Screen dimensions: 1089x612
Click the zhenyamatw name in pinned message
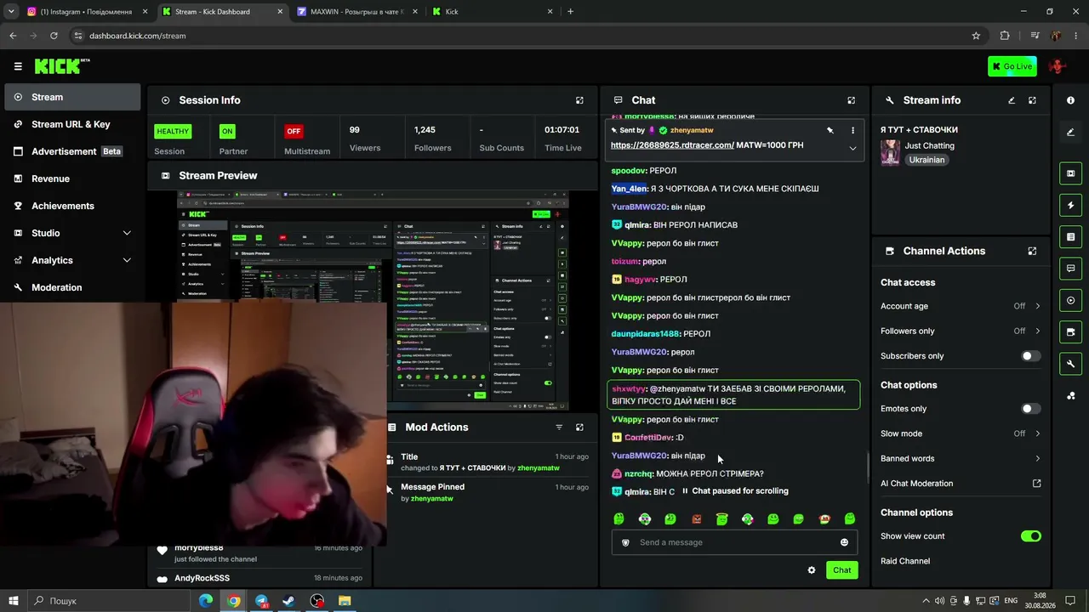click(692, 131)
